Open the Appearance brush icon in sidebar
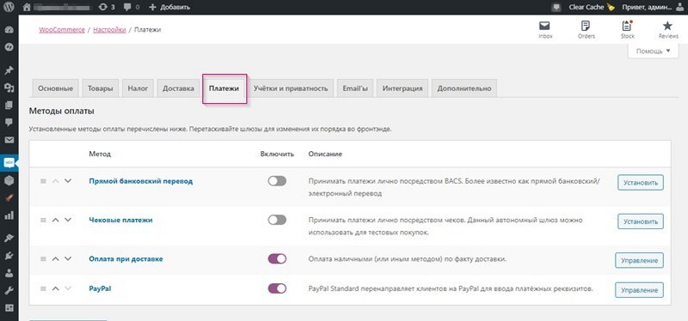The height and width of the screenshot is (321, 688). pos(9,239)
